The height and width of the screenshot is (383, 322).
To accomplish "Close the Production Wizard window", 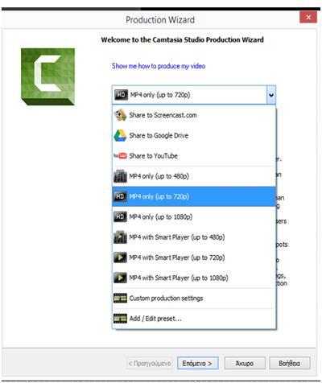I will (308, 18).
